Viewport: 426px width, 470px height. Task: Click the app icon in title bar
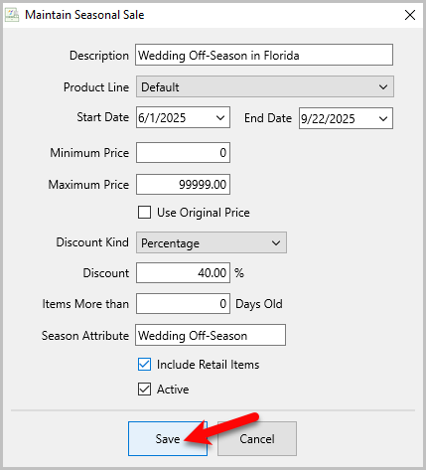pyautogui.click(x=12, y=15)
